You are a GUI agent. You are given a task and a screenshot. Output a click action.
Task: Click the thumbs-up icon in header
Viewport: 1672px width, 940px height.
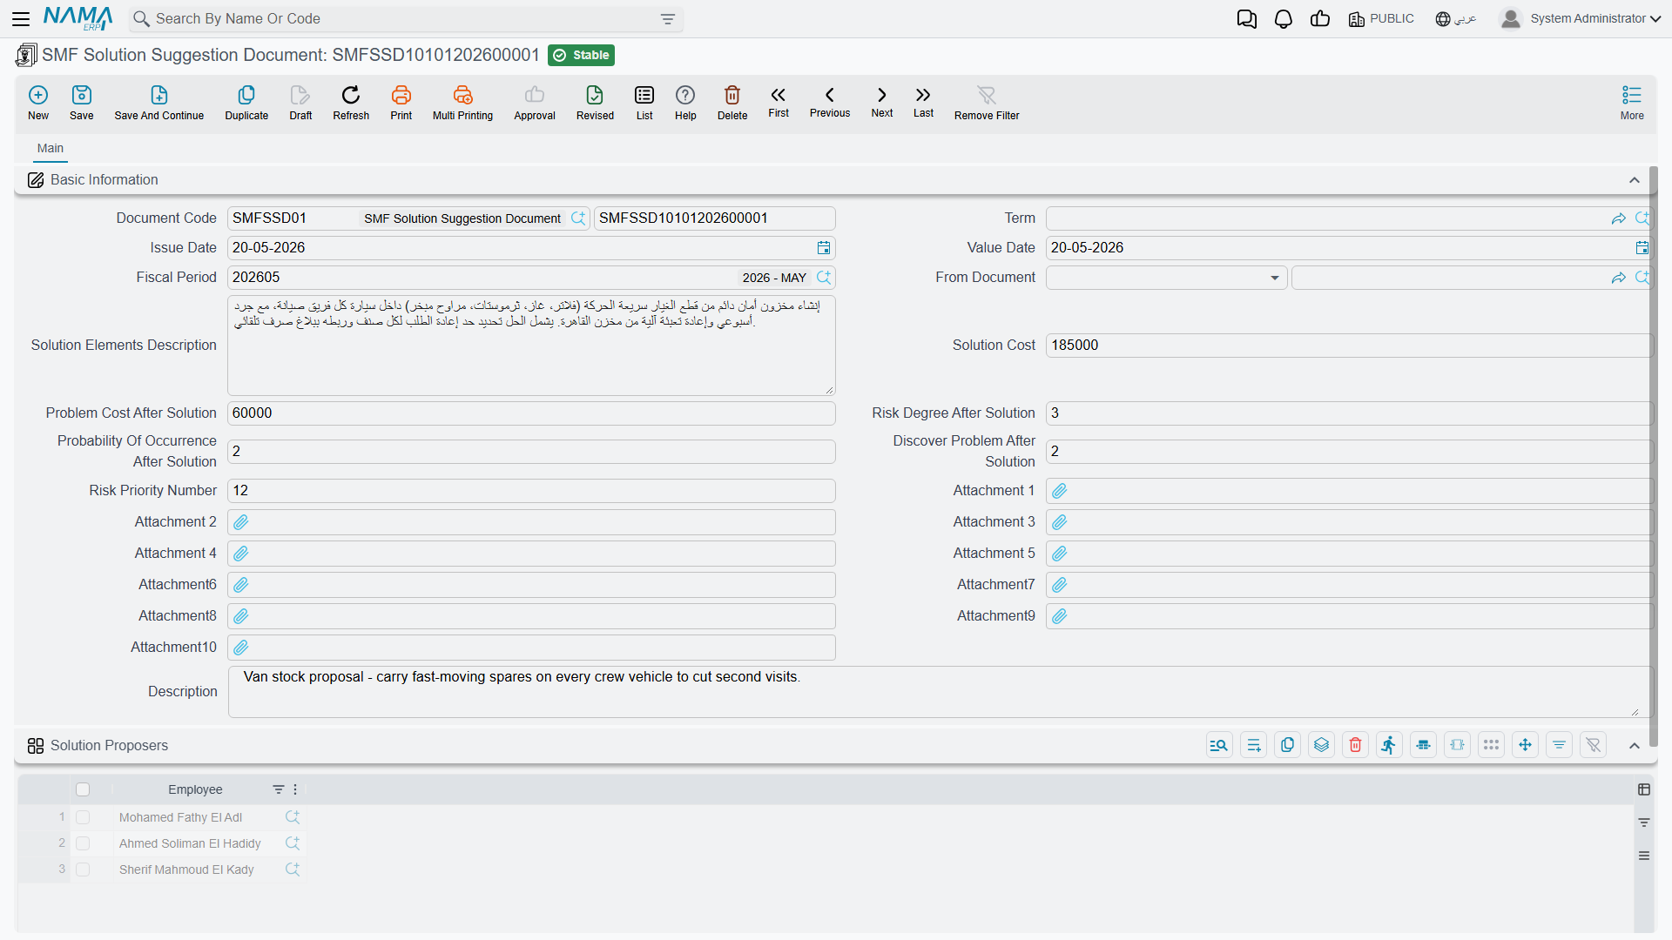[x=1320, y=18]
